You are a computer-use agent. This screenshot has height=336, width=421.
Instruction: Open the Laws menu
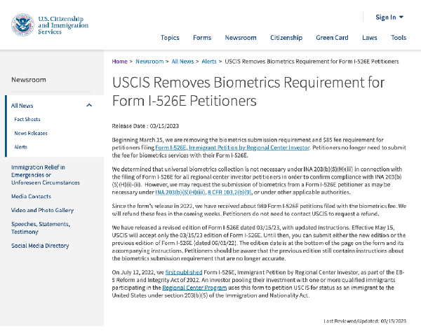click(370, 38)
